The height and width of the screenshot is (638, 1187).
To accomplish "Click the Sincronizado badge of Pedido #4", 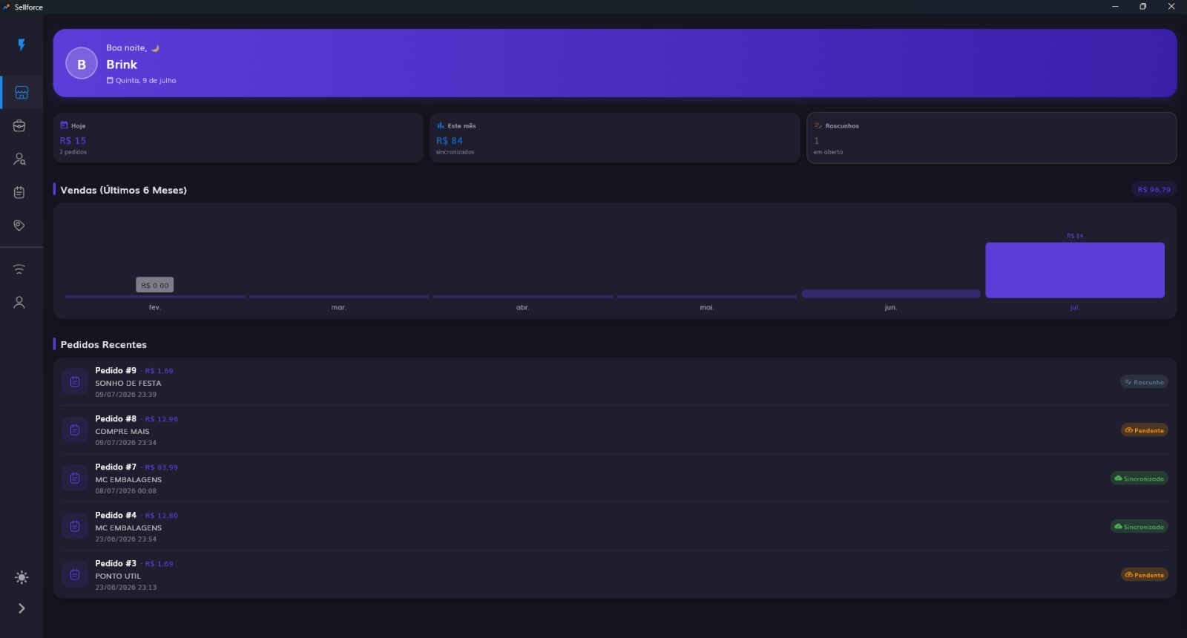I will pos(1140,527).
